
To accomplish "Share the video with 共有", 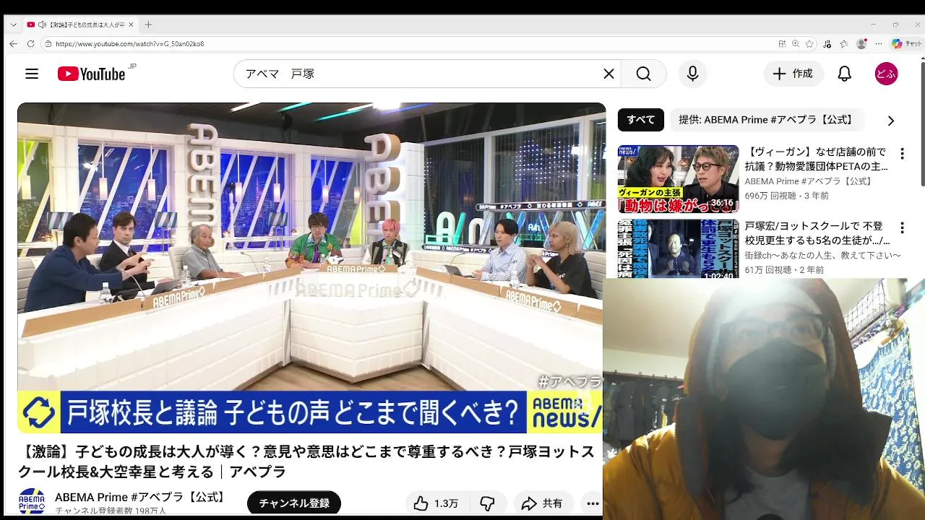I will click(543, 503).
